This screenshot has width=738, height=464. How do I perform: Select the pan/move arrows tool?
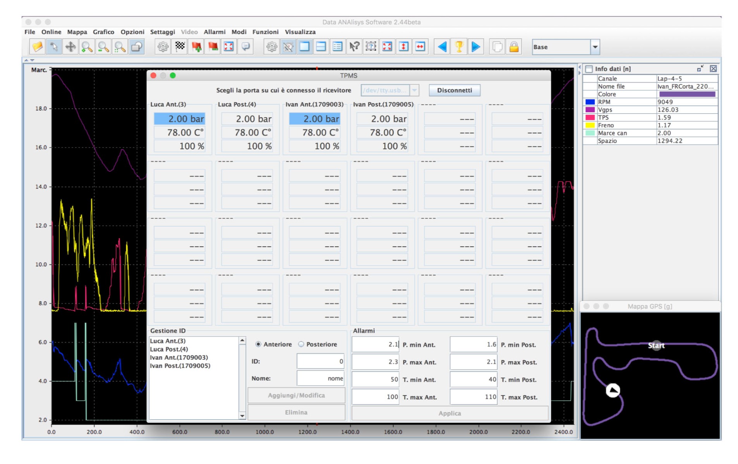click(70, 47)
